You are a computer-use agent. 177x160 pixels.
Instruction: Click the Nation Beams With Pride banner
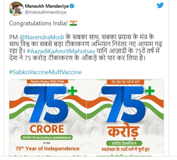[47, 81]
